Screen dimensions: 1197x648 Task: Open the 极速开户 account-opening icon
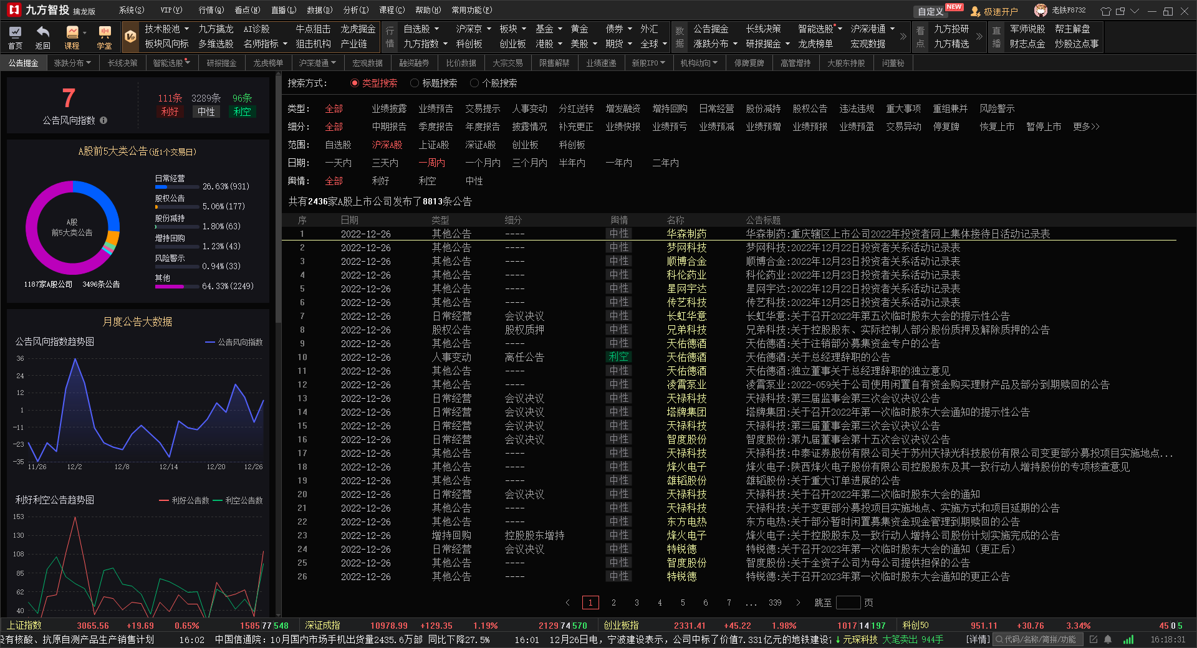(x=975, y=11)
